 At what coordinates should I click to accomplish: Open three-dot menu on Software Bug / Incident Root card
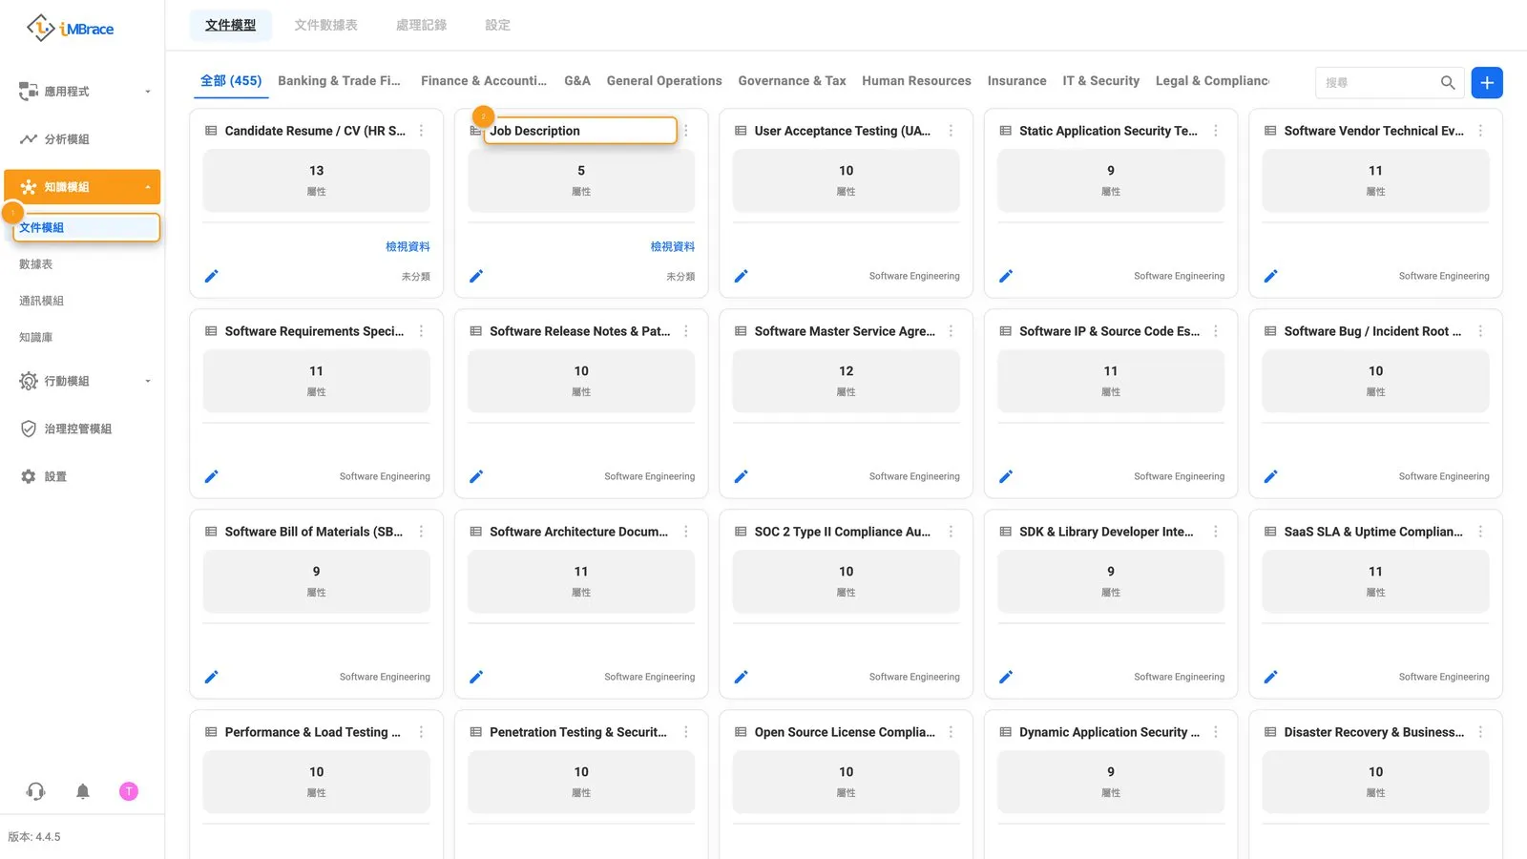pyautogui.click(x=1480, y=331)
